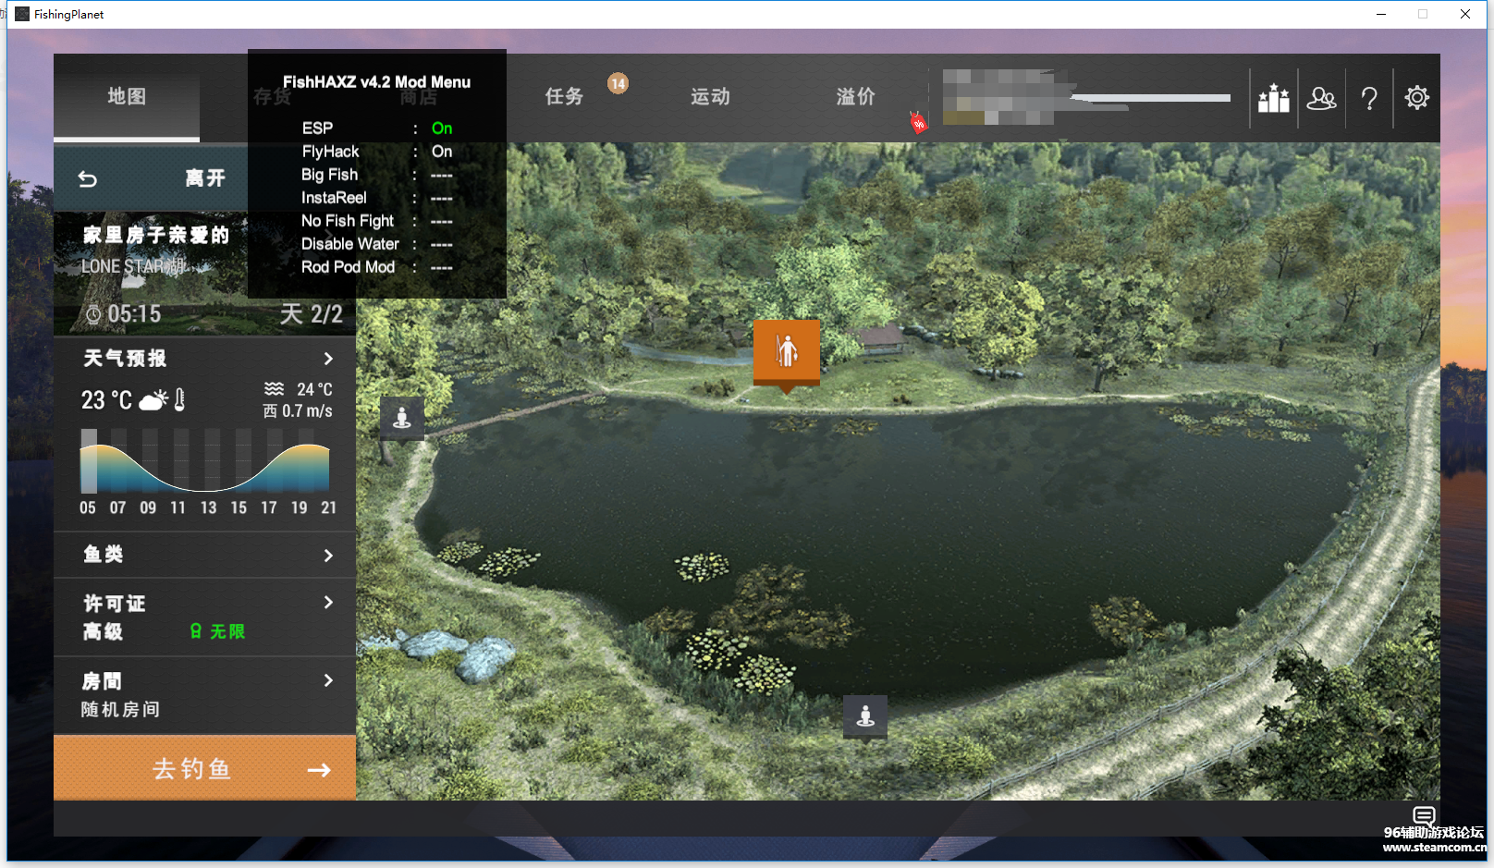Click the 23 °C air temperature reading
The width and height of the screenshot is (1494, 868).
coord(106,400)
